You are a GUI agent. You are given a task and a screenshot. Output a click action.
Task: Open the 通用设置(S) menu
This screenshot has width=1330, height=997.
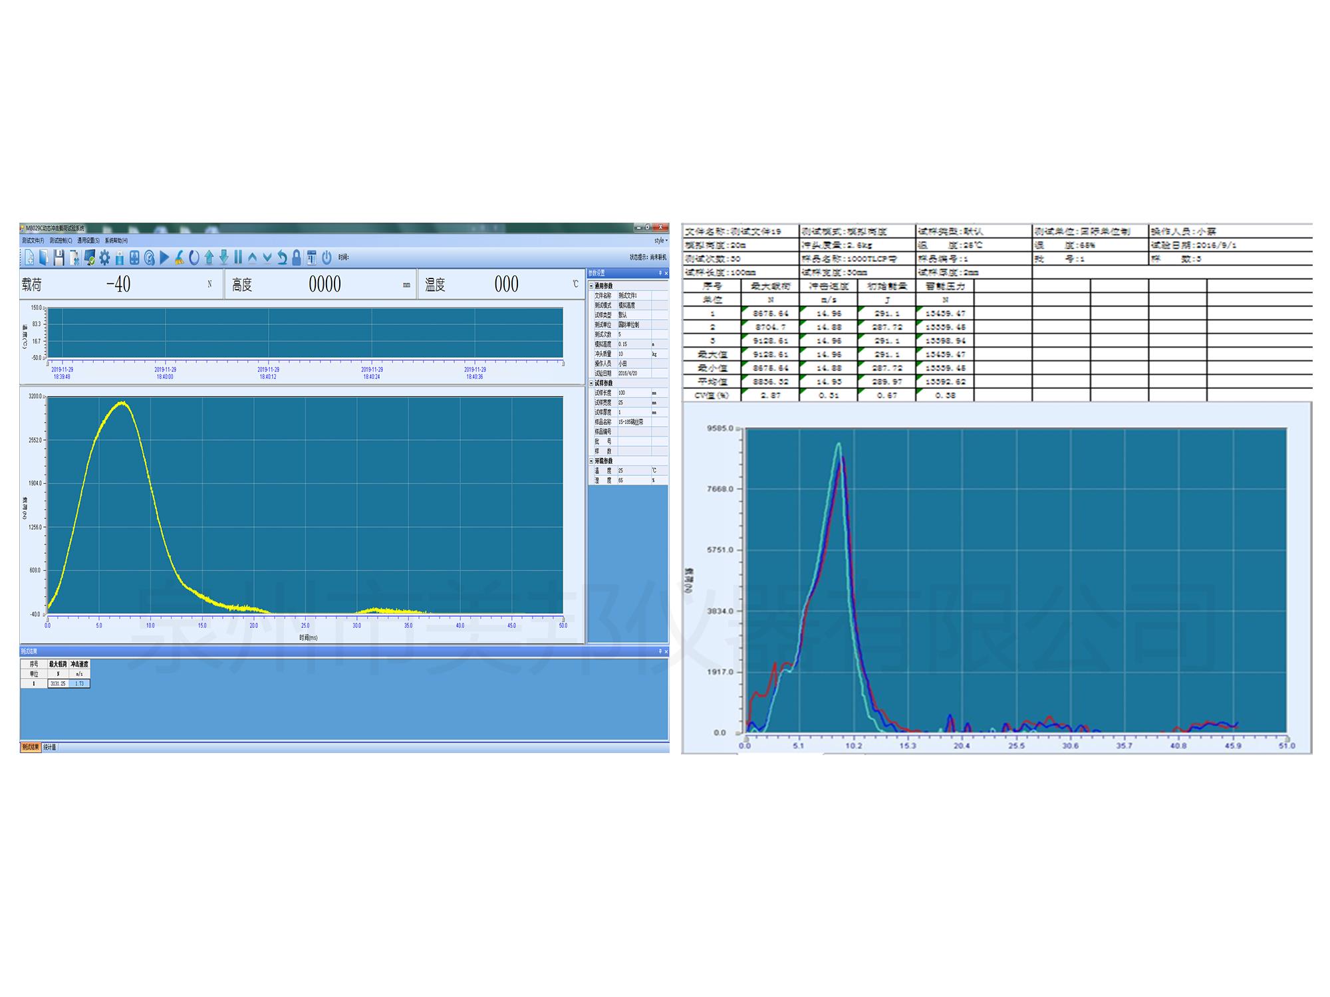pos(88,241)
